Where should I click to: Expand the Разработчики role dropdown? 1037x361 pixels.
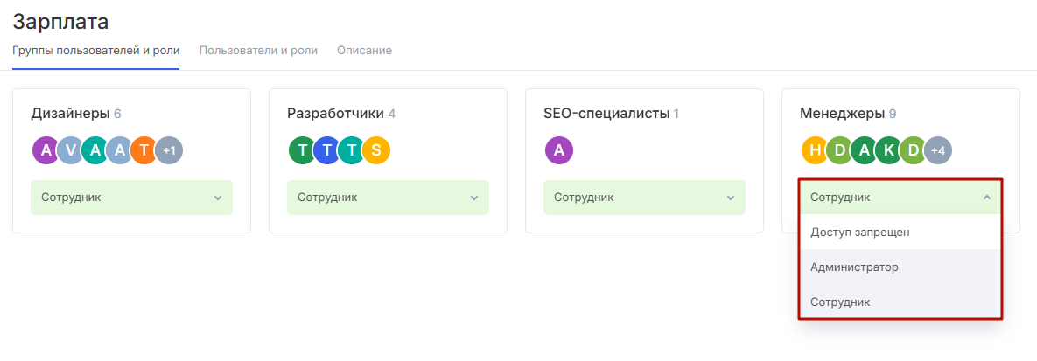tap(388, 198)
